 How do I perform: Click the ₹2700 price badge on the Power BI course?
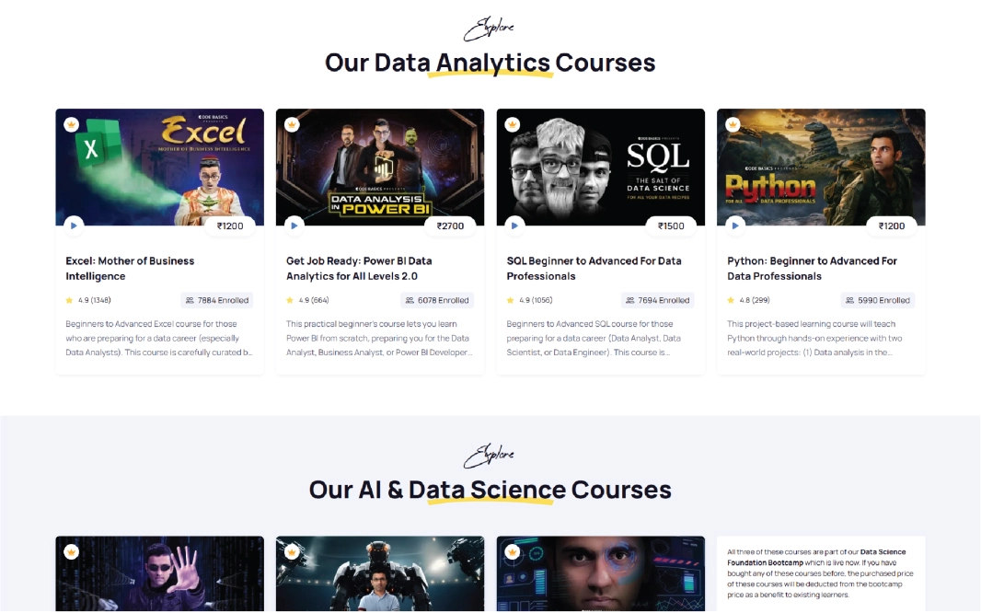(450, 226)
